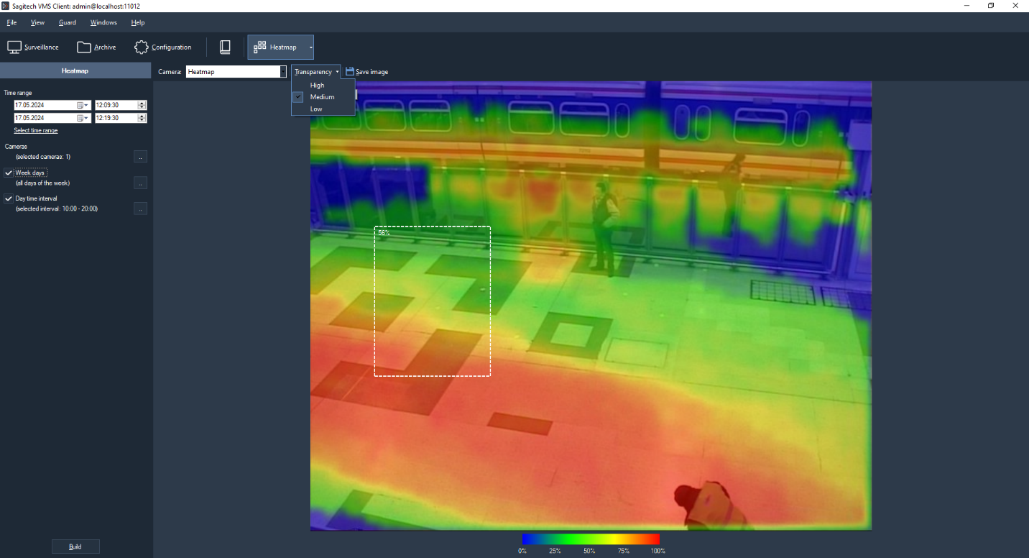Screen dimensions: 1029x558
Task: Collapse the Transparency dropdown menu
Action: [x=316, y=72]
